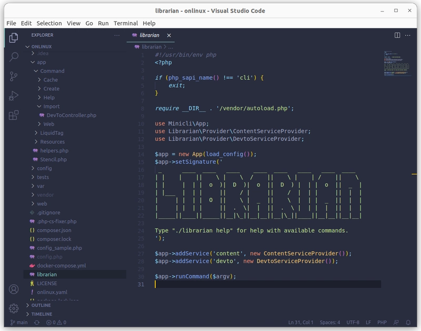Image resolution: width=421 pixels, height=331 pixels.
Task: Open the Edit menu
Action: pos(26,23)
